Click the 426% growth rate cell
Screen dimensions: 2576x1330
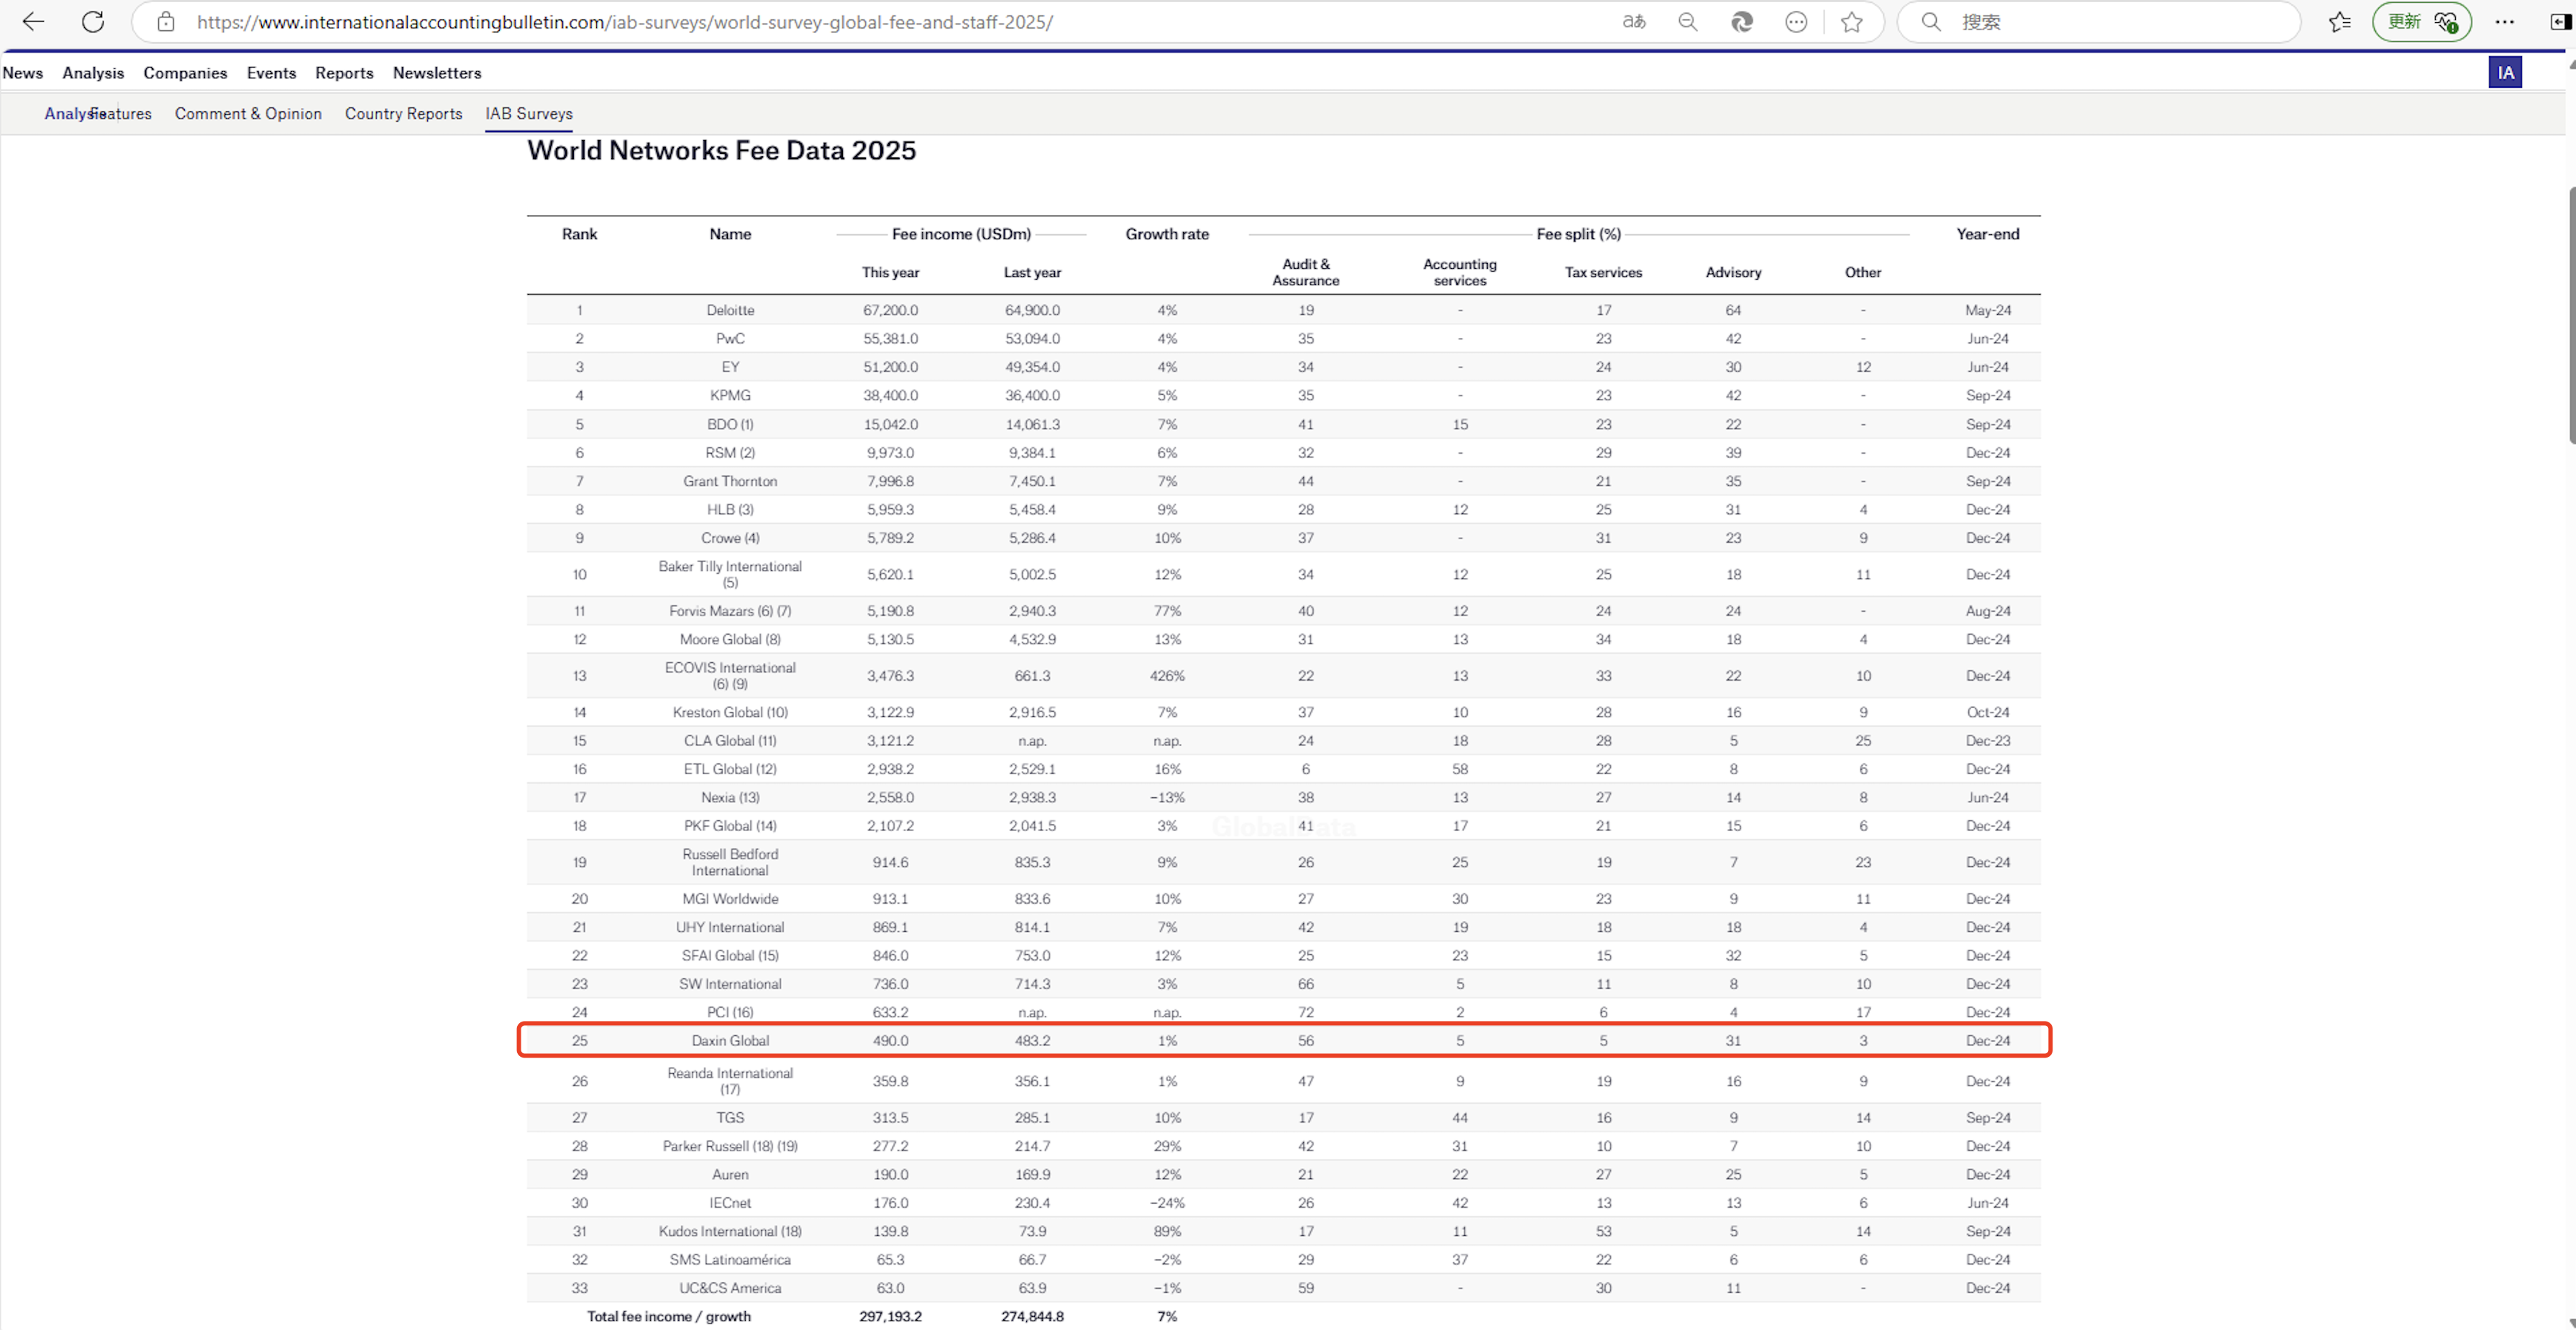[1167, 676]
